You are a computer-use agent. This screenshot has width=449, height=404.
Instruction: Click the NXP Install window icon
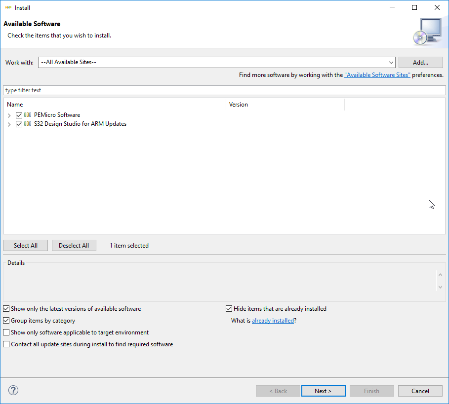pyautogui.click(x=8, y=8)
